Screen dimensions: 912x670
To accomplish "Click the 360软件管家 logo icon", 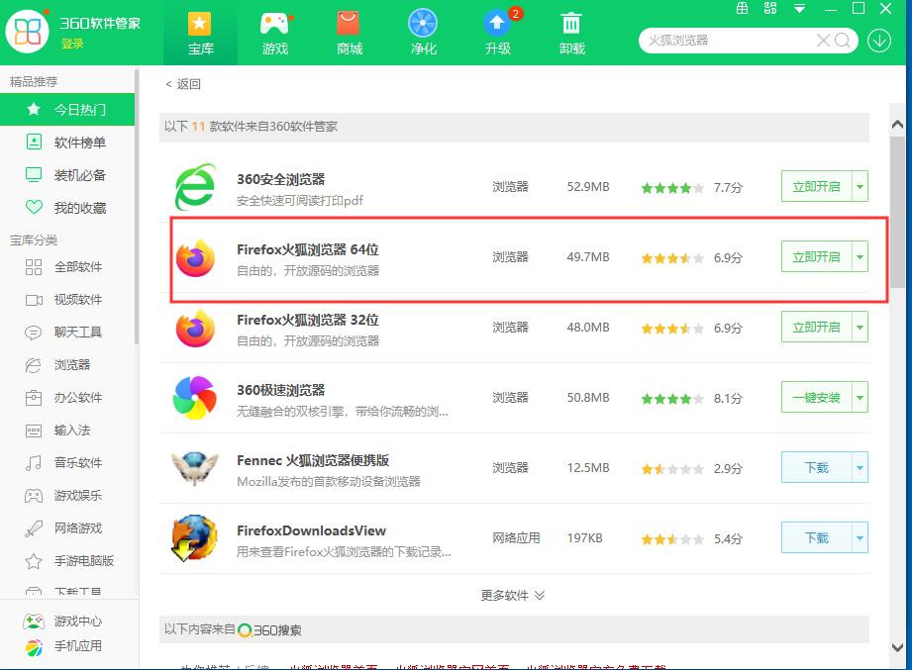I will [28, 32].
